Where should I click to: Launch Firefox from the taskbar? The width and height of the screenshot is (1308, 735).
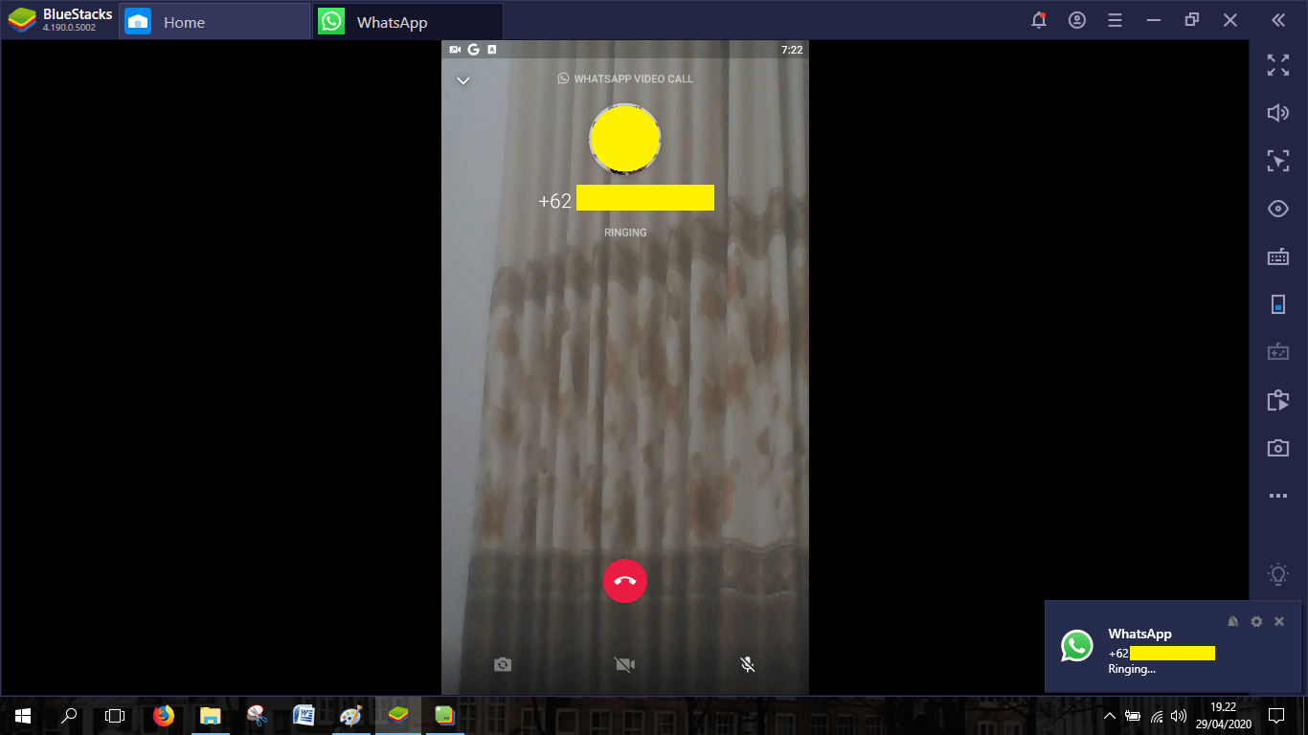[x=164, y=715]
